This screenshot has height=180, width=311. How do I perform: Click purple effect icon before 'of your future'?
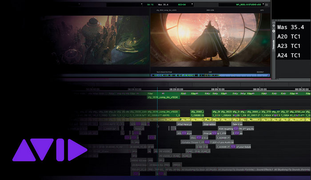(x=233, y=147)
